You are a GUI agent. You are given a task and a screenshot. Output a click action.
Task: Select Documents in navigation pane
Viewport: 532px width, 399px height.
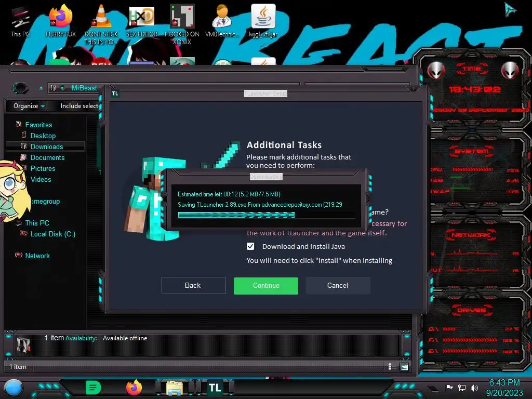pos(47,157)
